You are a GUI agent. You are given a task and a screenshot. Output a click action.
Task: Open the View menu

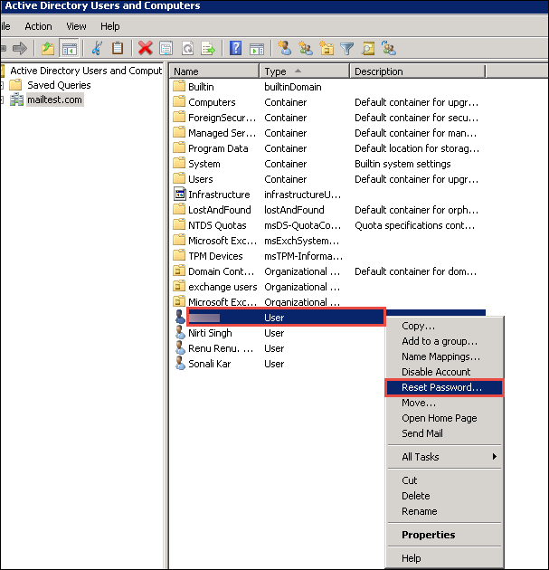coord(76,26)
